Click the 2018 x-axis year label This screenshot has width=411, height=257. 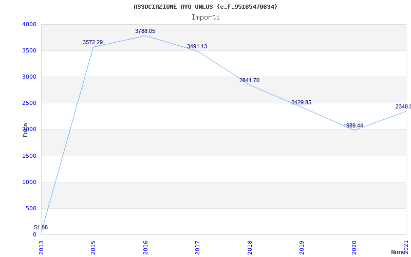coord(250,248)
